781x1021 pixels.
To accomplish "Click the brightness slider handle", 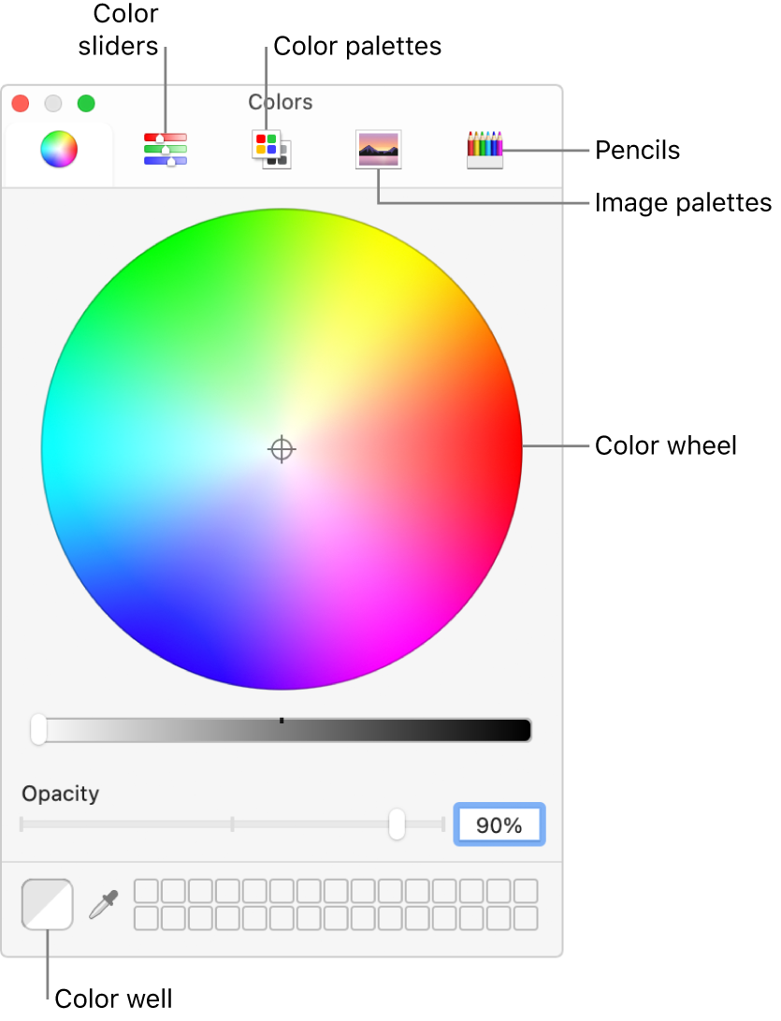I will click(38, 730).
